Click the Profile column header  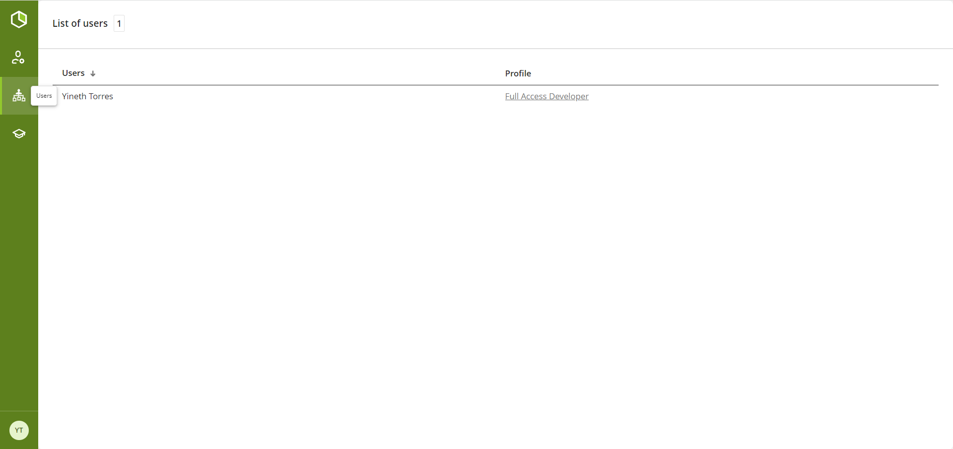point(518,73)
